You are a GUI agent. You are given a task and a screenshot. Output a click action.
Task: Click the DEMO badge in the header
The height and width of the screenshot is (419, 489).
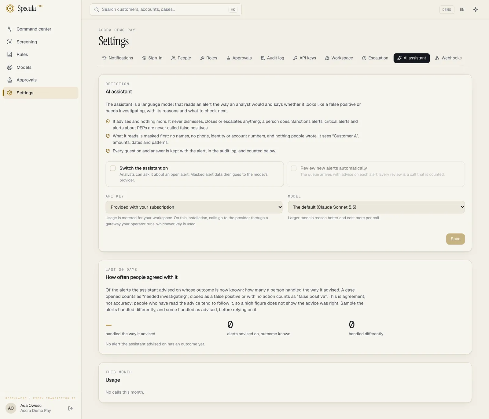(x=447, y=9)
